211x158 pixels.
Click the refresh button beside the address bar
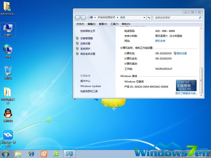[149, 17]
